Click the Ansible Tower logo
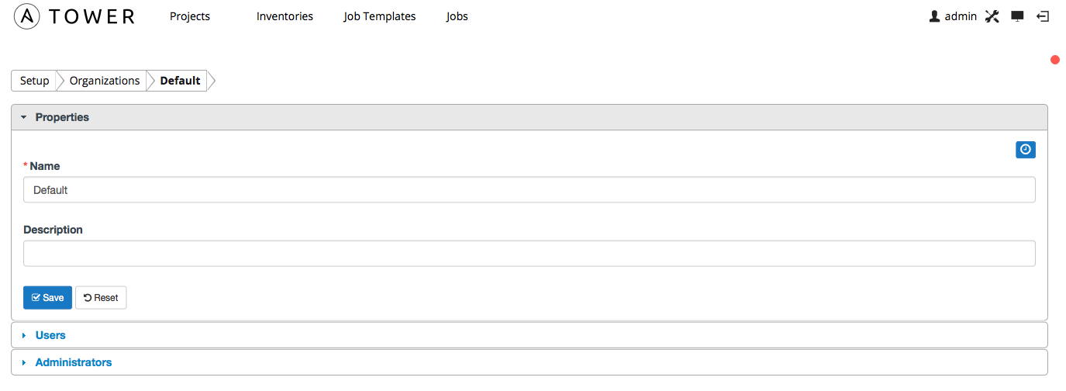The width and height of the screenshot is (1066, 391). click(74, 16)
